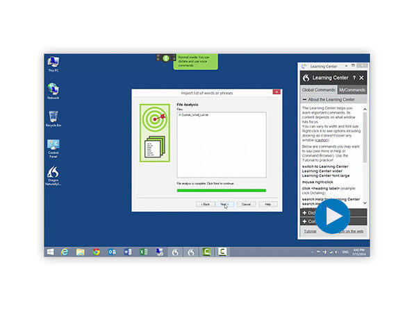Click the Learning Center scrollbar up arrow
The image size is (414, 310).
pos(365,109)
